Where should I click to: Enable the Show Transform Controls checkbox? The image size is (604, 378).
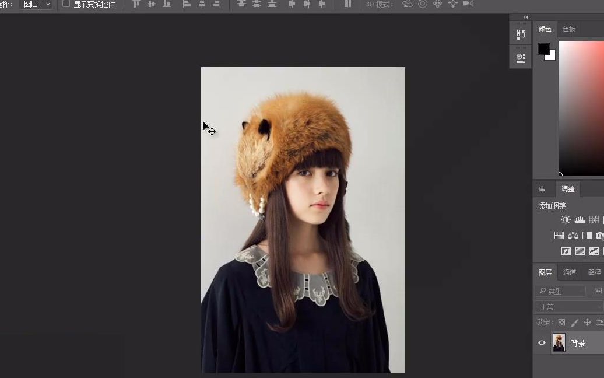click(x=66, y=4)
